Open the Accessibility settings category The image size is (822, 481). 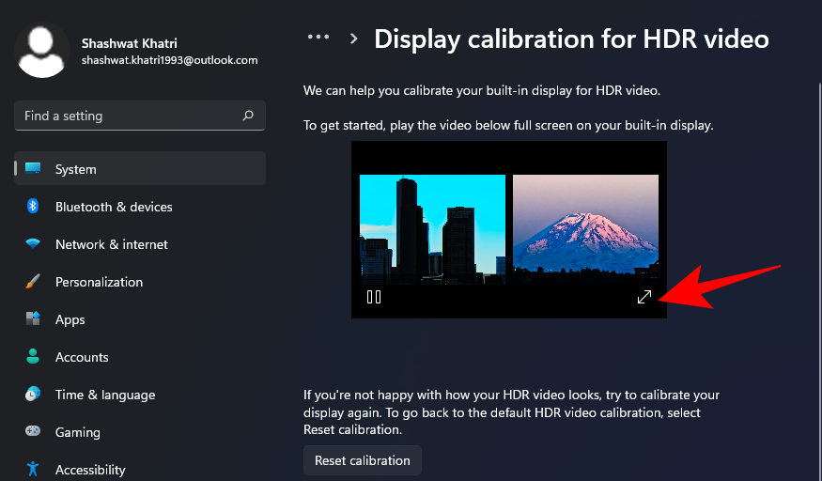click(90, 469)
